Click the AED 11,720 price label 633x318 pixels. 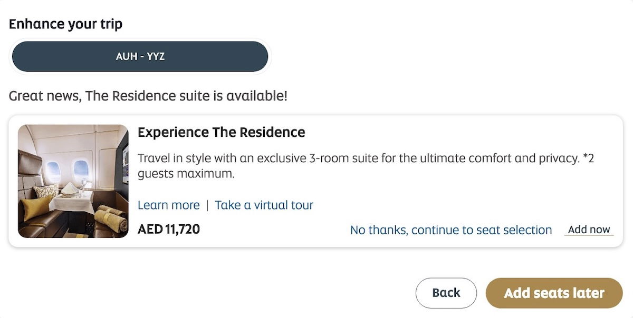click(x=169, y=230)
